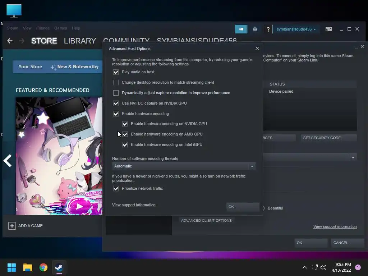368x276 pixels.
Task: Click the Add a Game plus icon
Action: (12, 226)
